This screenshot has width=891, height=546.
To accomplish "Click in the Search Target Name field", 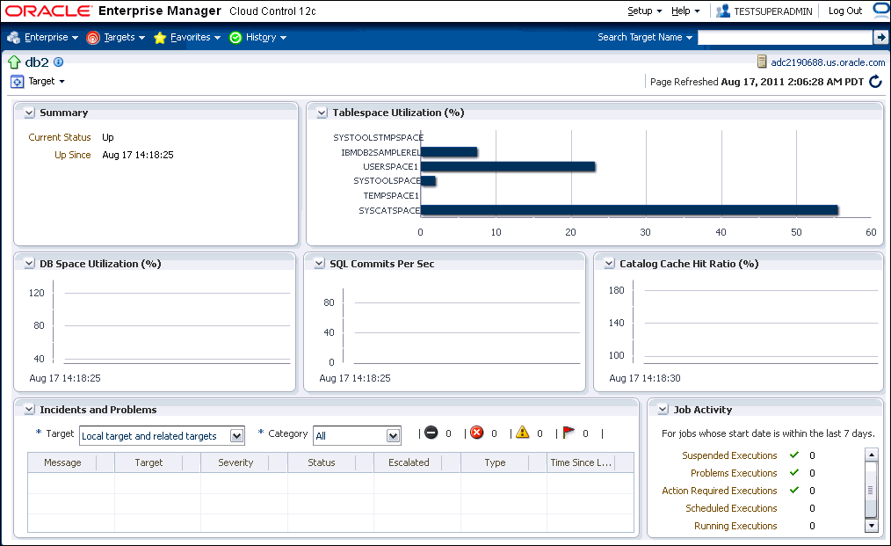I will point(785,38).
